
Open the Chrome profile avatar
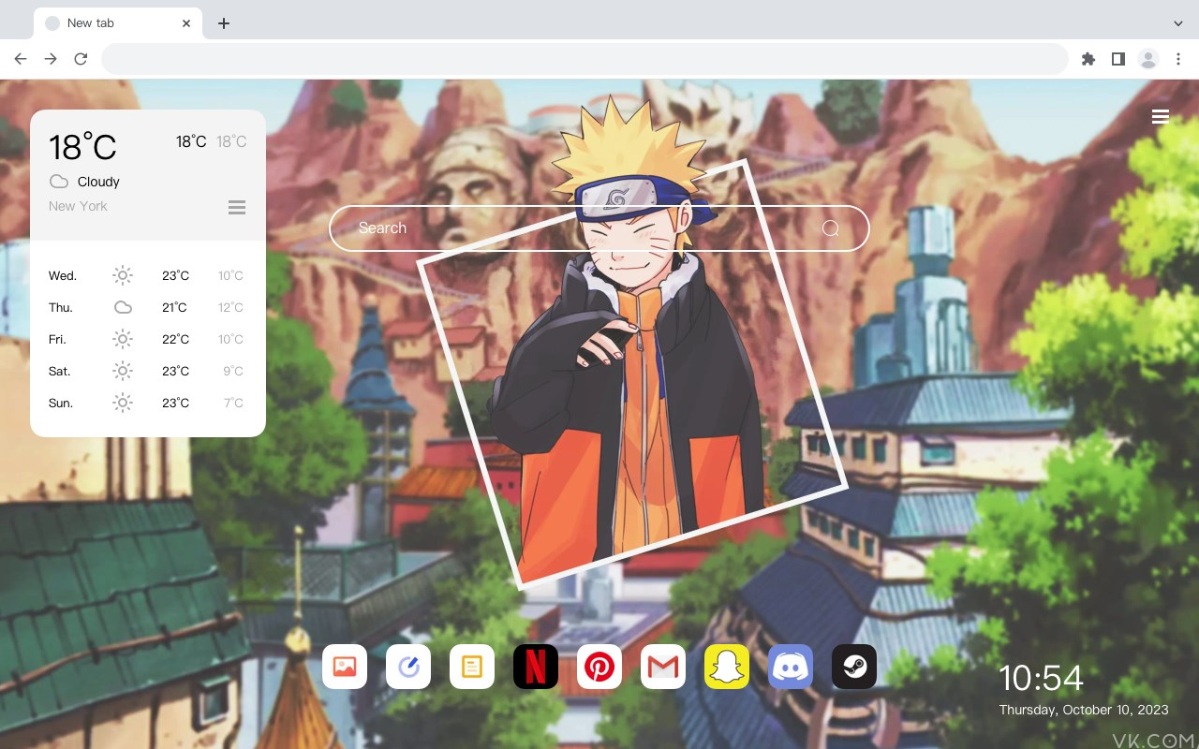(x=1148, y=59)
